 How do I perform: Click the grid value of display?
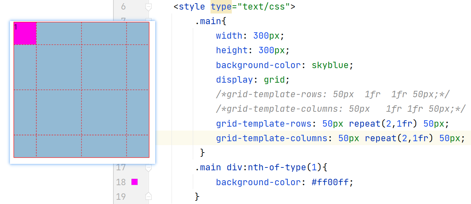[x=274, y=80]
